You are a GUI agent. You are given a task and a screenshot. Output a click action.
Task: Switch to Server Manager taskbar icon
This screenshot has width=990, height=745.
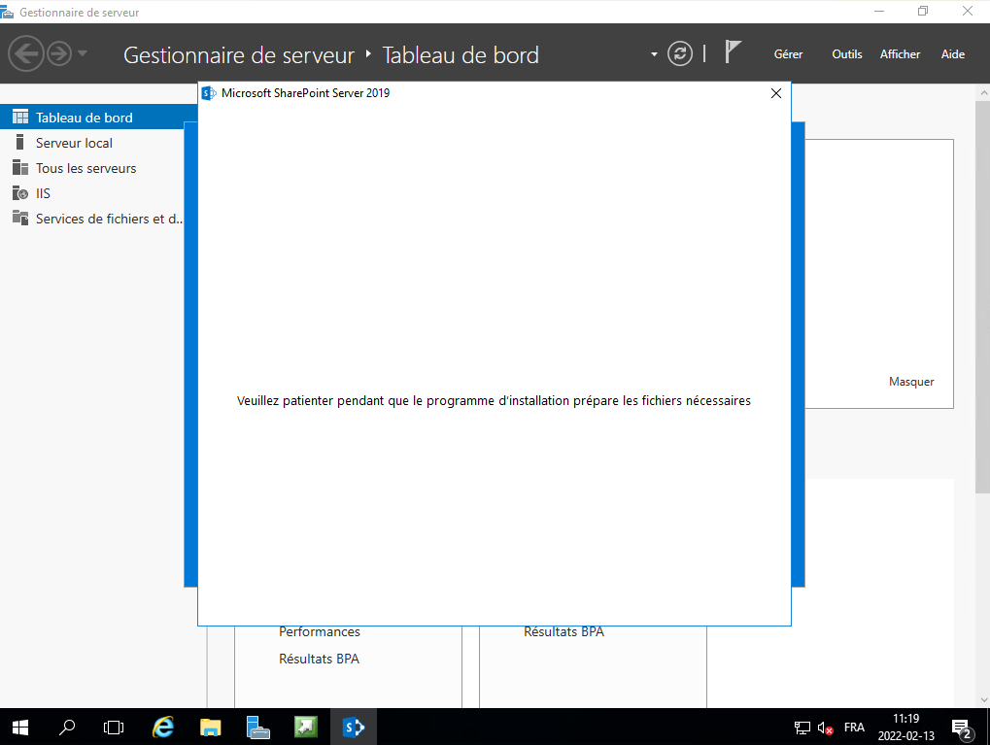[x=257, y=728]
